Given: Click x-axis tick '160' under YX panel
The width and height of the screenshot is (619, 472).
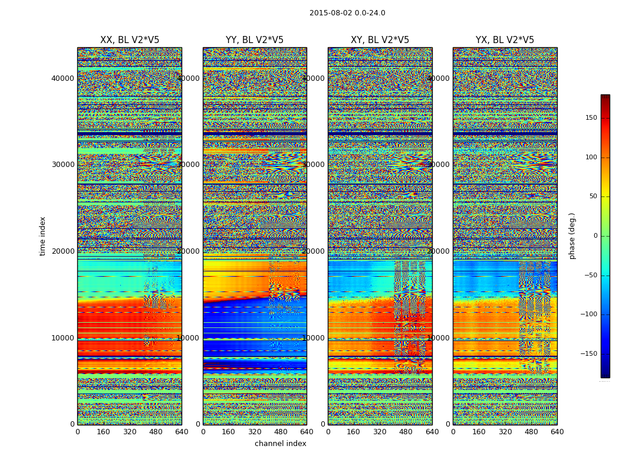Looking at the screenshot, I should point(479,432).
